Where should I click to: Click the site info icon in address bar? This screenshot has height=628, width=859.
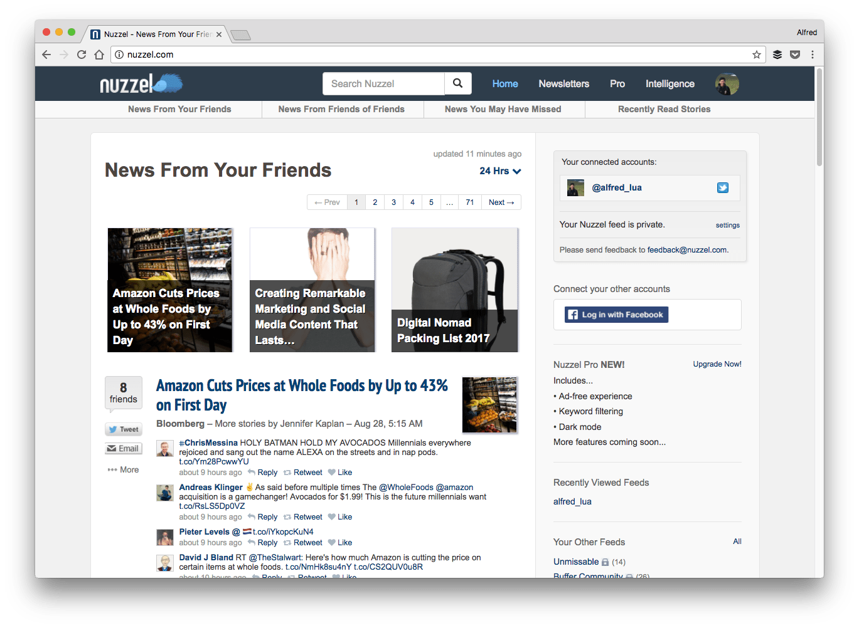[x=119, y=55]
